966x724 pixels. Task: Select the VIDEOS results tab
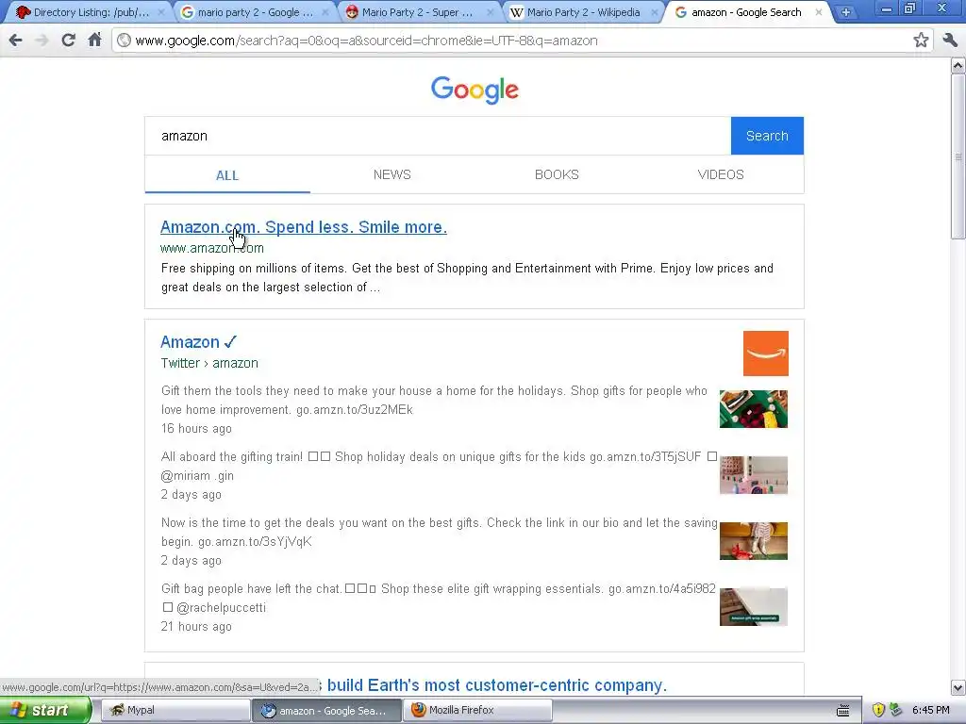click(x=721, y=174)
